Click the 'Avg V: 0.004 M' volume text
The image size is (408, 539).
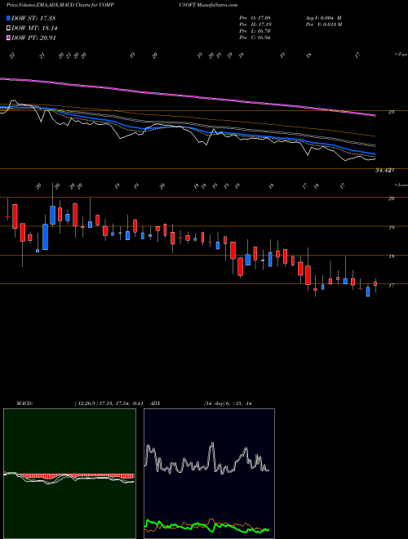tap(323, 18)
